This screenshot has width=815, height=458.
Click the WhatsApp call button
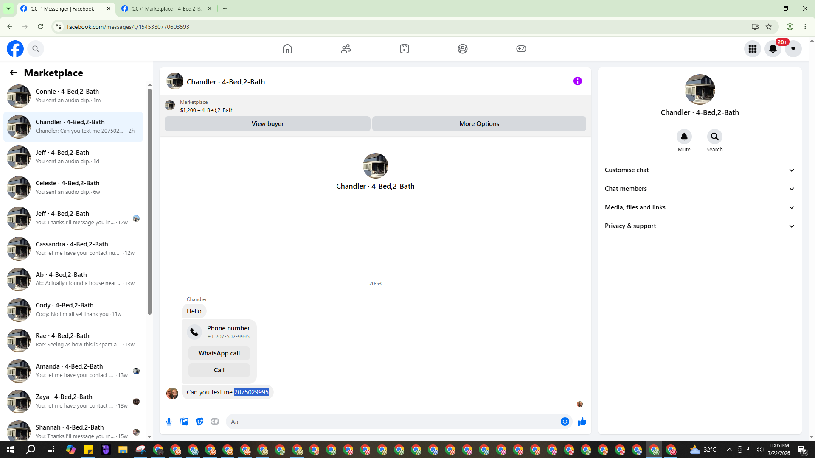[x=219, y=353]
